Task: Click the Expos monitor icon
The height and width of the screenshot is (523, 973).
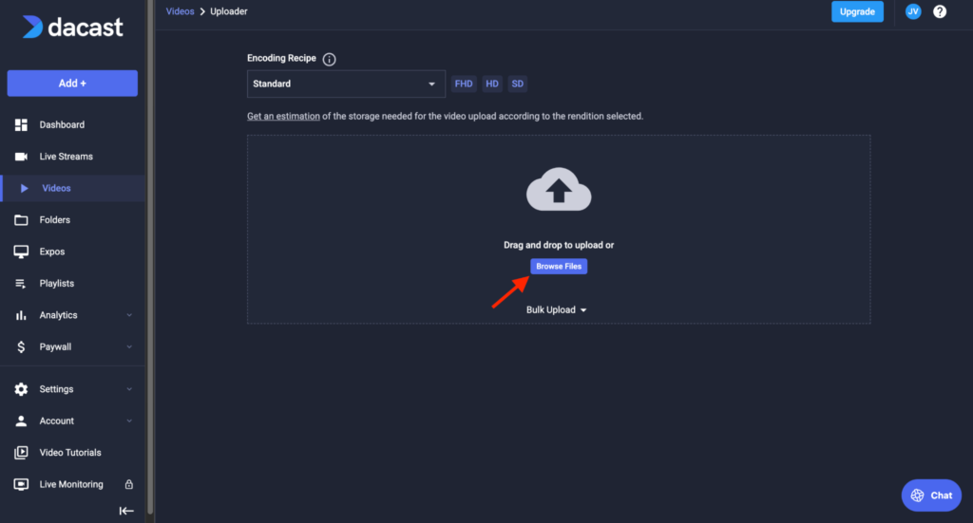Action: [x=21, y=252]
